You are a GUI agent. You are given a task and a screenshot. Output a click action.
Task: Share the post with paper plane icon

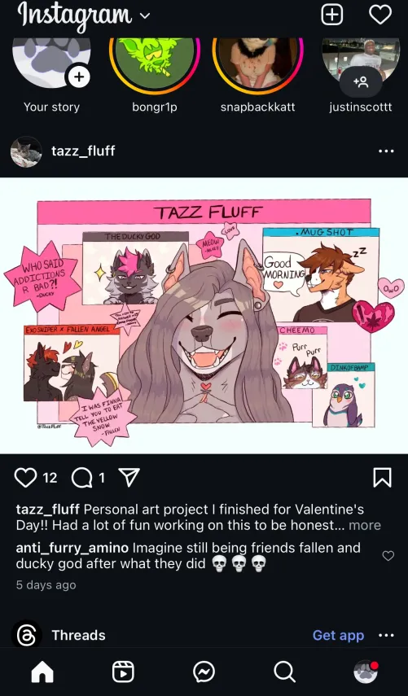tap(129, 478)
